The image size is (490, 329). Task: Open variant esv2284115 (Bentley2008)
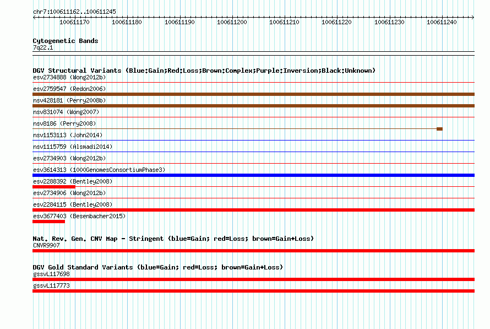73,204
